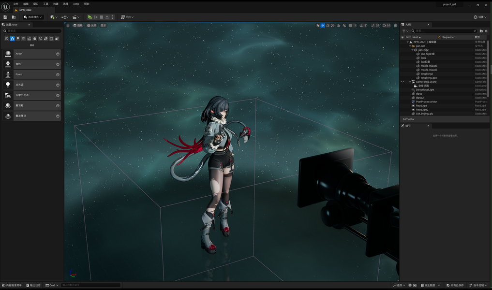Viewport: 492px width, 290px height.
Task: Change camera speed value button
Action: (387, 26)
